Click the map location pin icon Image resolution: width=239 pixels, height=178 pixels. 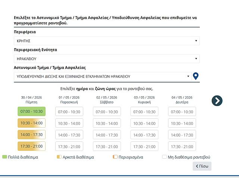click(x=196, y=76)
